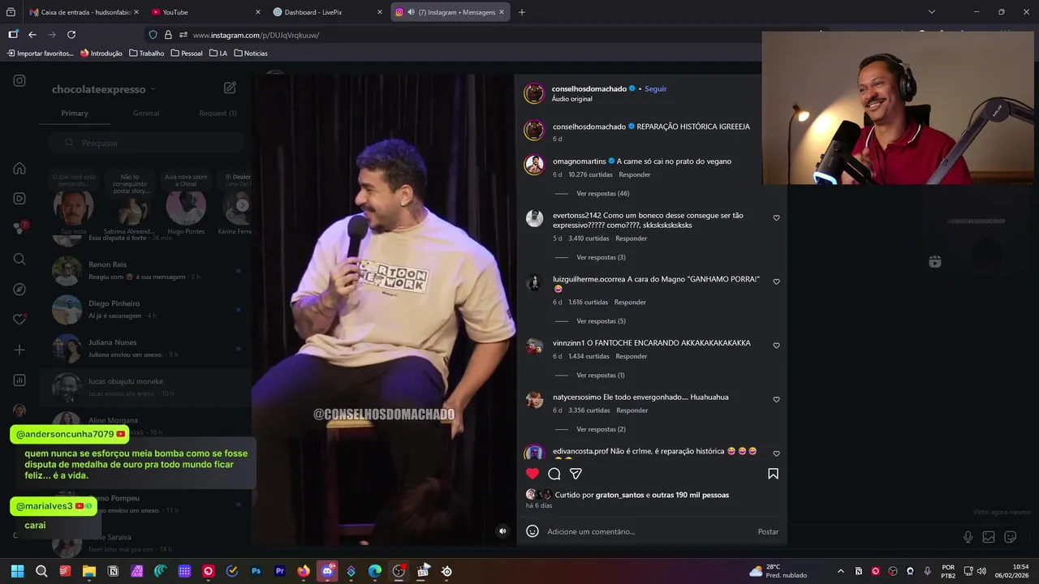Go back in browser navigation

[x=32, y=35]
